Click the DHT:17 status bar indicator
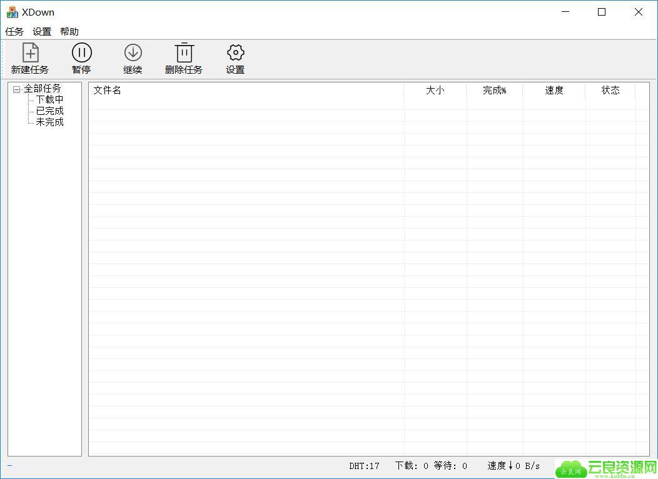Viewport: 658px width, 479px height. [x=364, y=466]
